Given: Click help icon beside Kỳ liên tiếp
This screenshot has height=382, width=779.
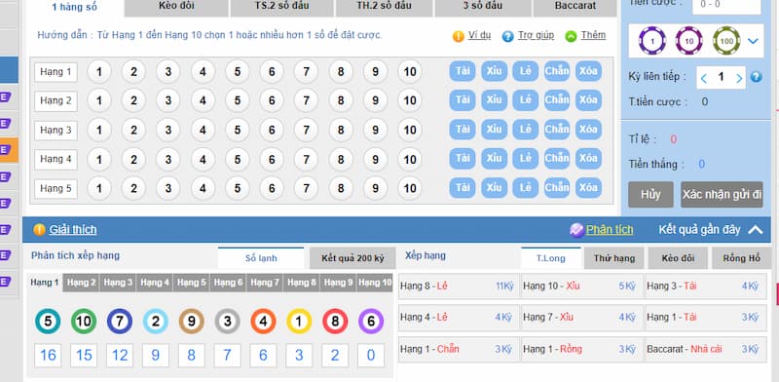Looking at the screenshot, I should (756, 77).
